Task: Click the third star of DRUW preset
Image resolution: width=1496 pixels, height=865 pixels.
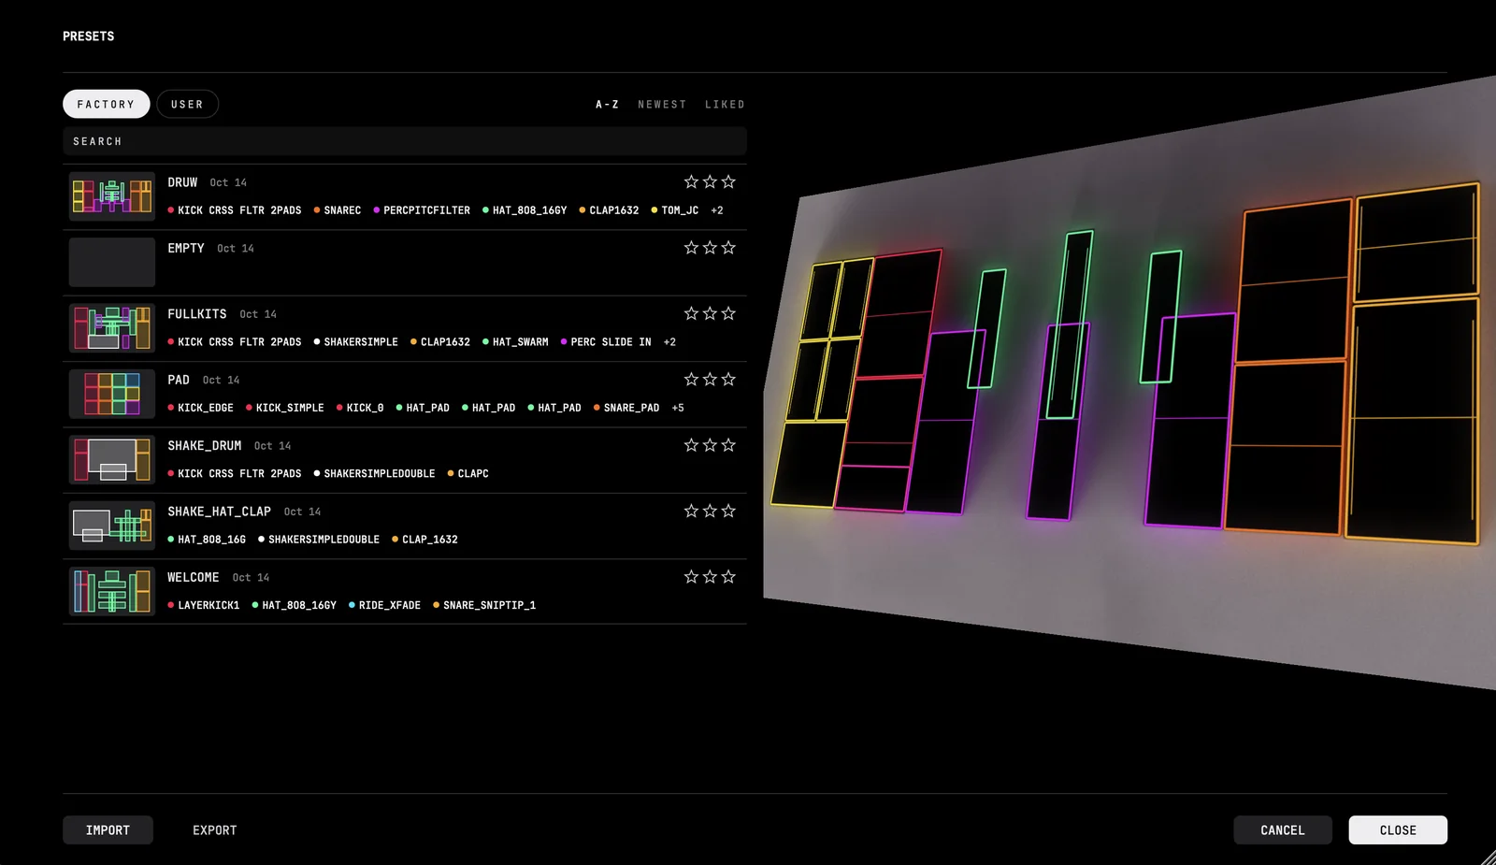Action: tap(728, 181)
